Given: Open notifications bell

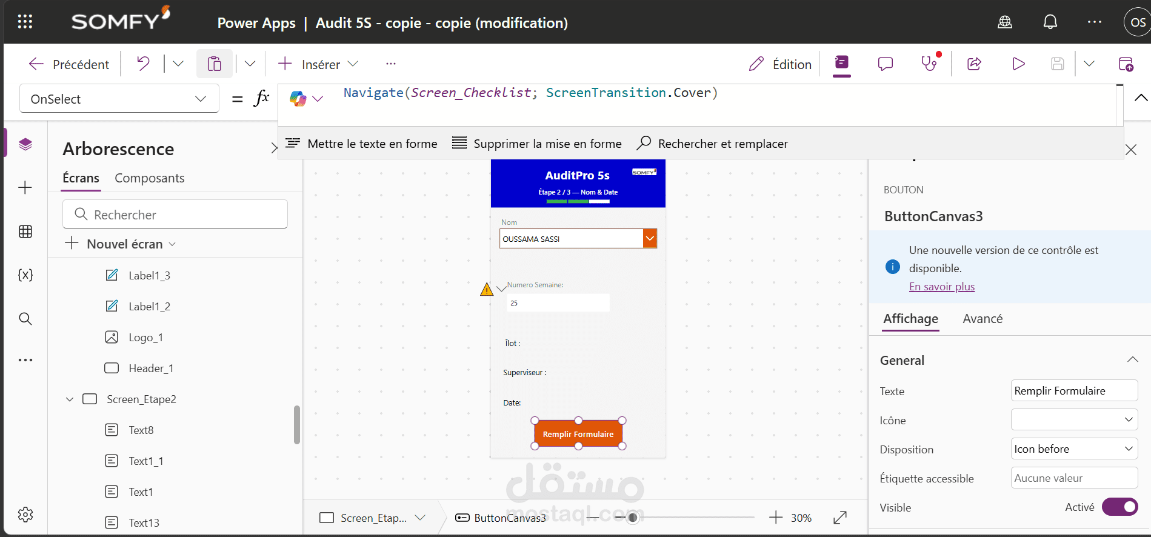Looking at the screenshot, I should click(1050, 22).
